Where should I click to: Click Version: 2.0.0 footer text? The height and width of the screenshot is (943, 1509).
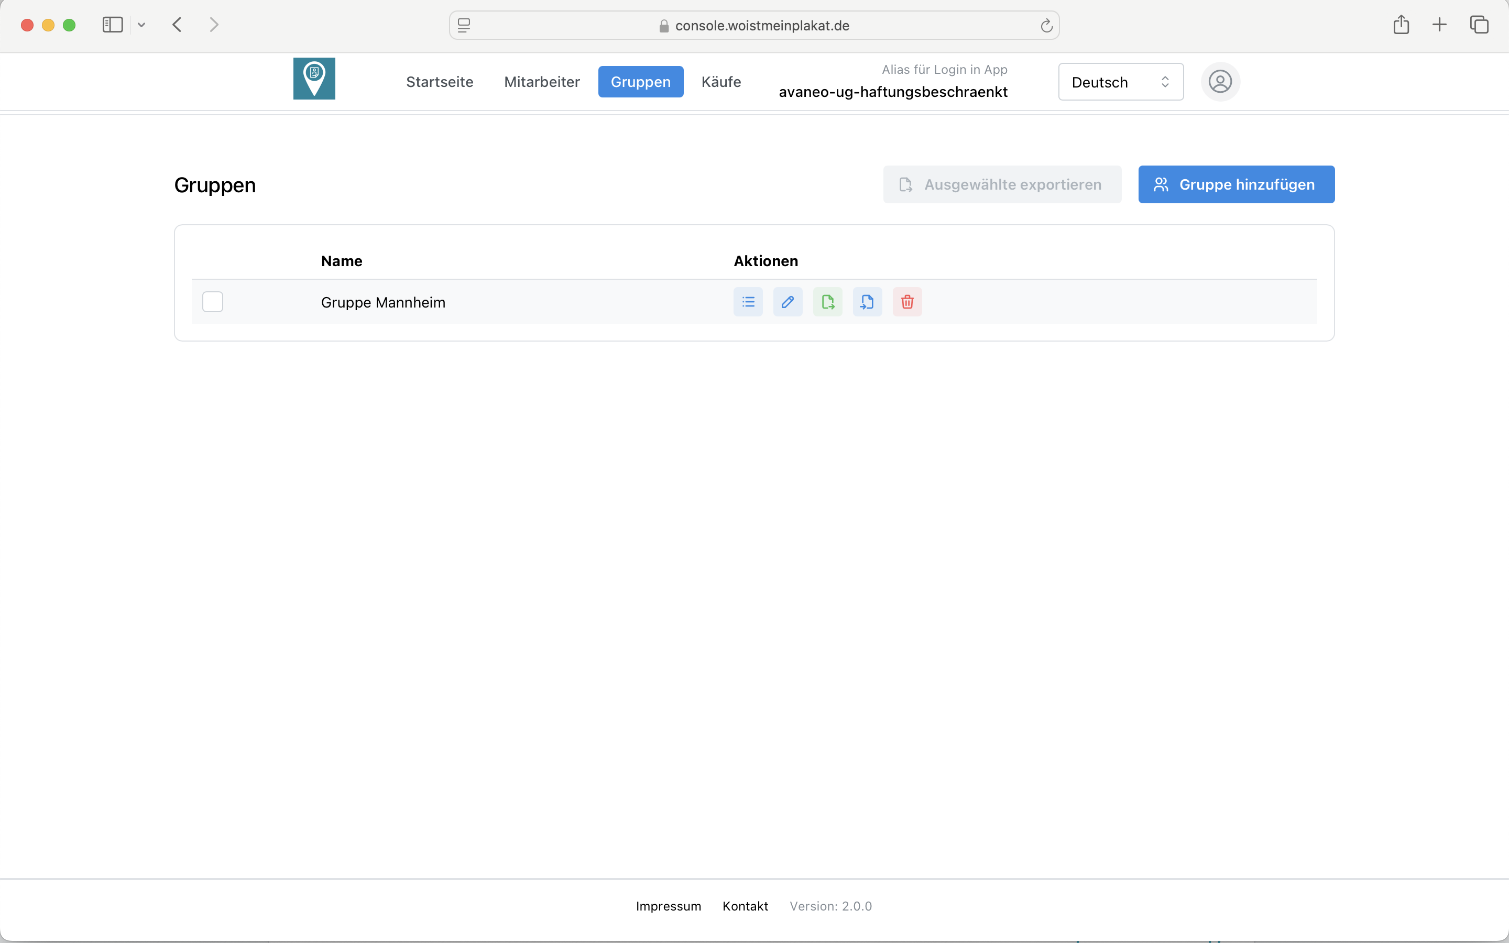pos(830,906)
